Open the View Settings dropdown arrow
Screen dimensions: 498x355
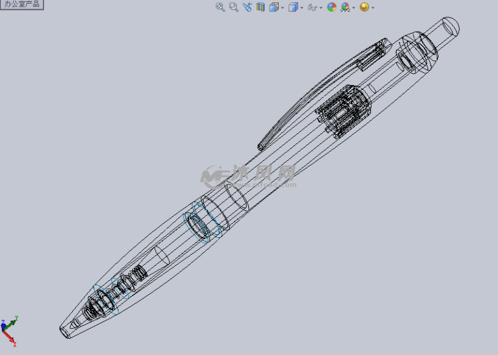[x=372, y=8]
